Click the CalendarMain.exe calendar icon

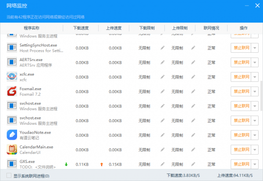[12, 149]
